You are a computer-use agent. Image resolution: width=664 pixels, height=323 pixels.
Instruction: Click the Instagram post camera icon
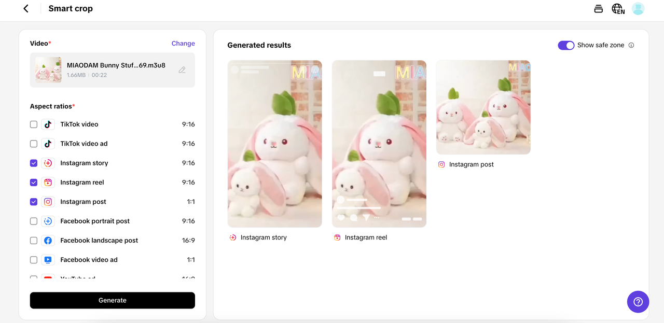47,202
